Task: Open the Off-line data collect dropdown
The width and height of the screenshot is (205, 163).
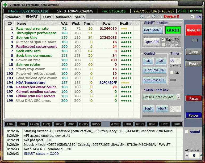Action: pos(178,97)
